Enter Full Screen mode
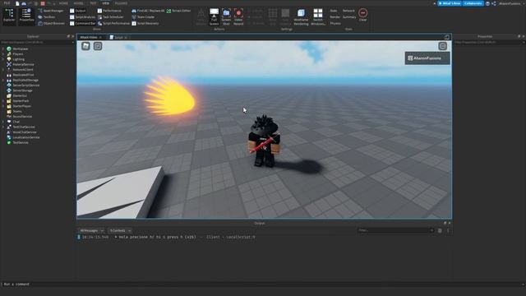The width and height of the screenshot is (526, 296). pyautogui.click(x=214, y=16)
